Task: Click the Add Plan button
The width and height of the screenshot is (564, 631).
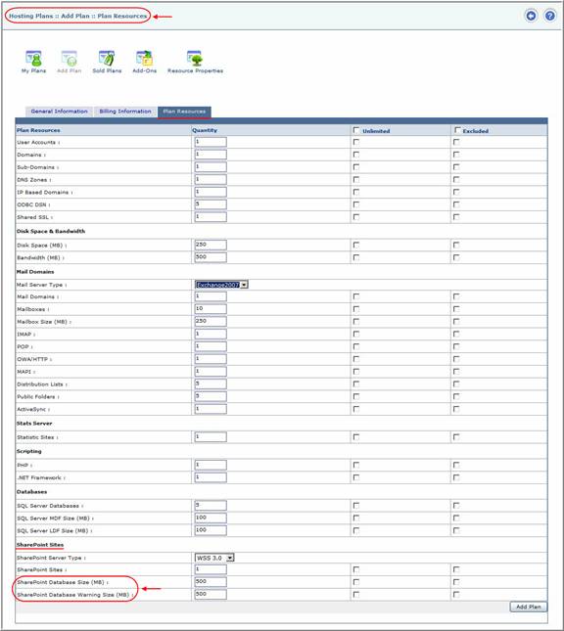Action: tap(529, 607)
